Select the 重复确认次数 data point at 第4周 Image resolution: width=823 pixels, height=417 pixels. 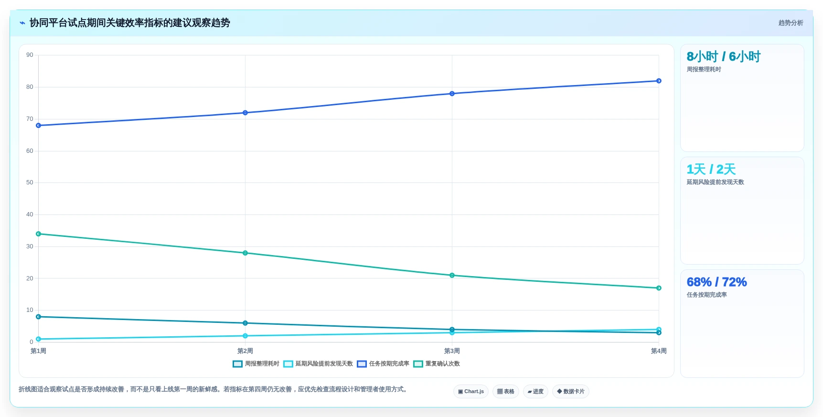[x=659, y=288]
